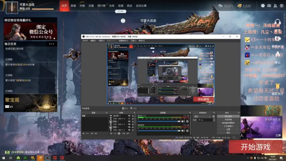Viewport: 286px width, 161px height.
Task: Click the help question mark icon
Action: tap(263, 6)
